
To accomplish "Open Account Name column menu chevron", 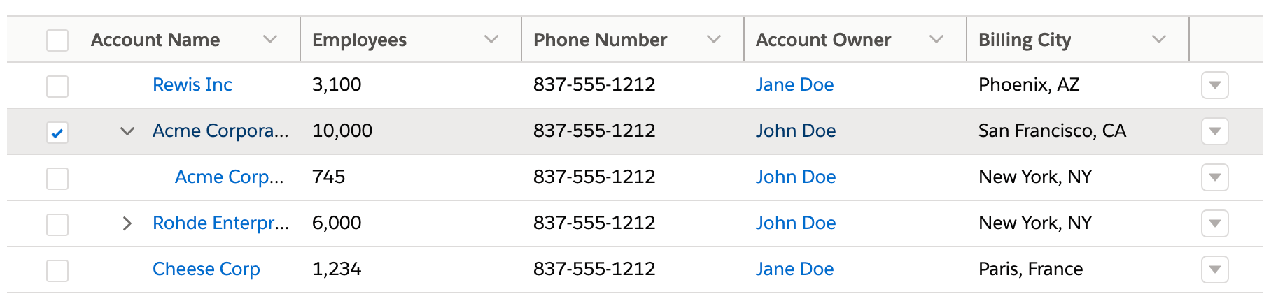I will (270, 40).
